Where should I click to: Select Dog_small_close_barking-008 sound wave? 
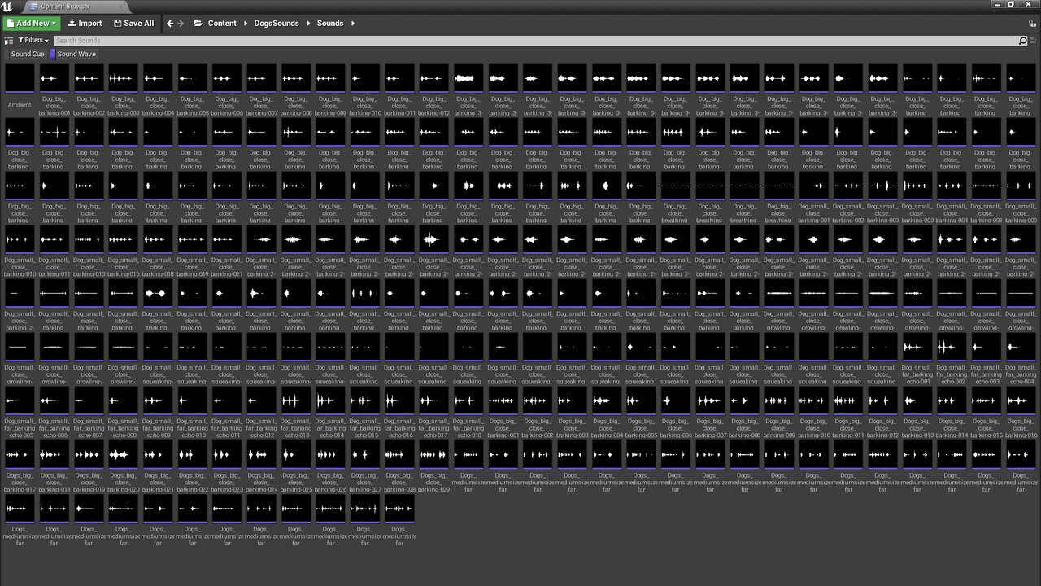(986, 195)
